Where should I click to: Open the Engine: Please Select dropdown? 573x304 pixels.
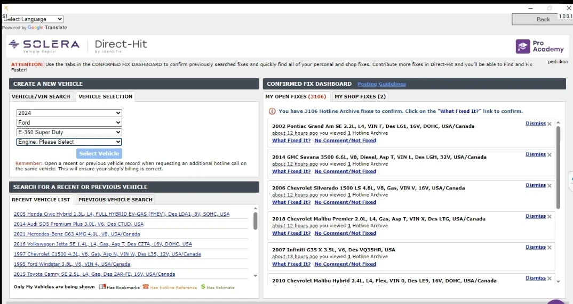tap(69, 142)
